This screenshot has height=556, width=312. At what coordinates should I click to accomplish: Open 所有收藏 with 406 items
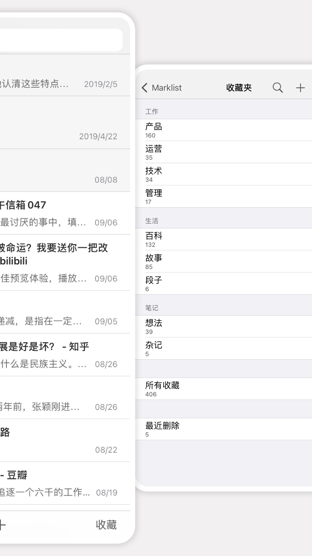click(224, 389)
